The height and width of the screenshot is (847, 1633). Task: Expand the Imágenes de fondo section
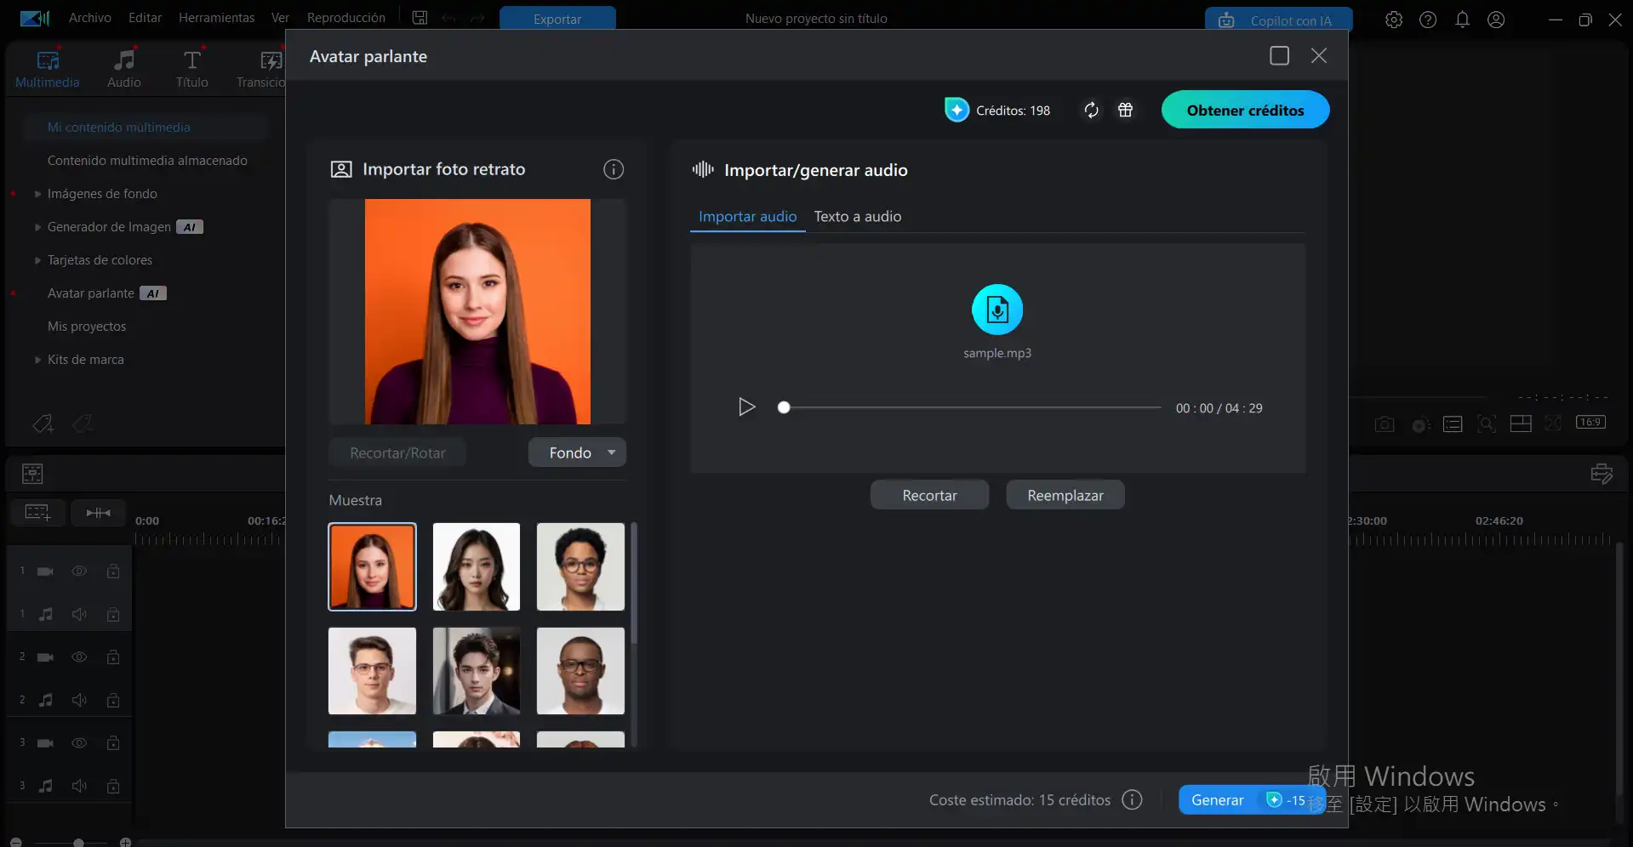click(37, 193)
